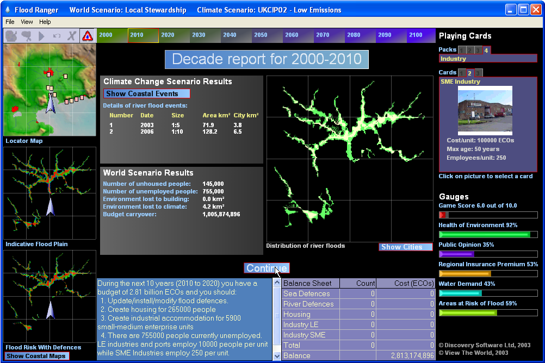This screenshot has width=545, height=363.
Task: Toggle Show Coastal Maps
Action: (x=36, y=356)
